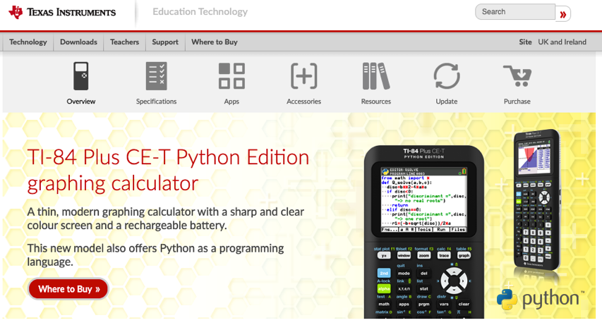The height and width of the screenshot is (325, 602).
Task: Click the TI-84 Plus CE-T Python Edition heading
Action: (x=168, y=170)
